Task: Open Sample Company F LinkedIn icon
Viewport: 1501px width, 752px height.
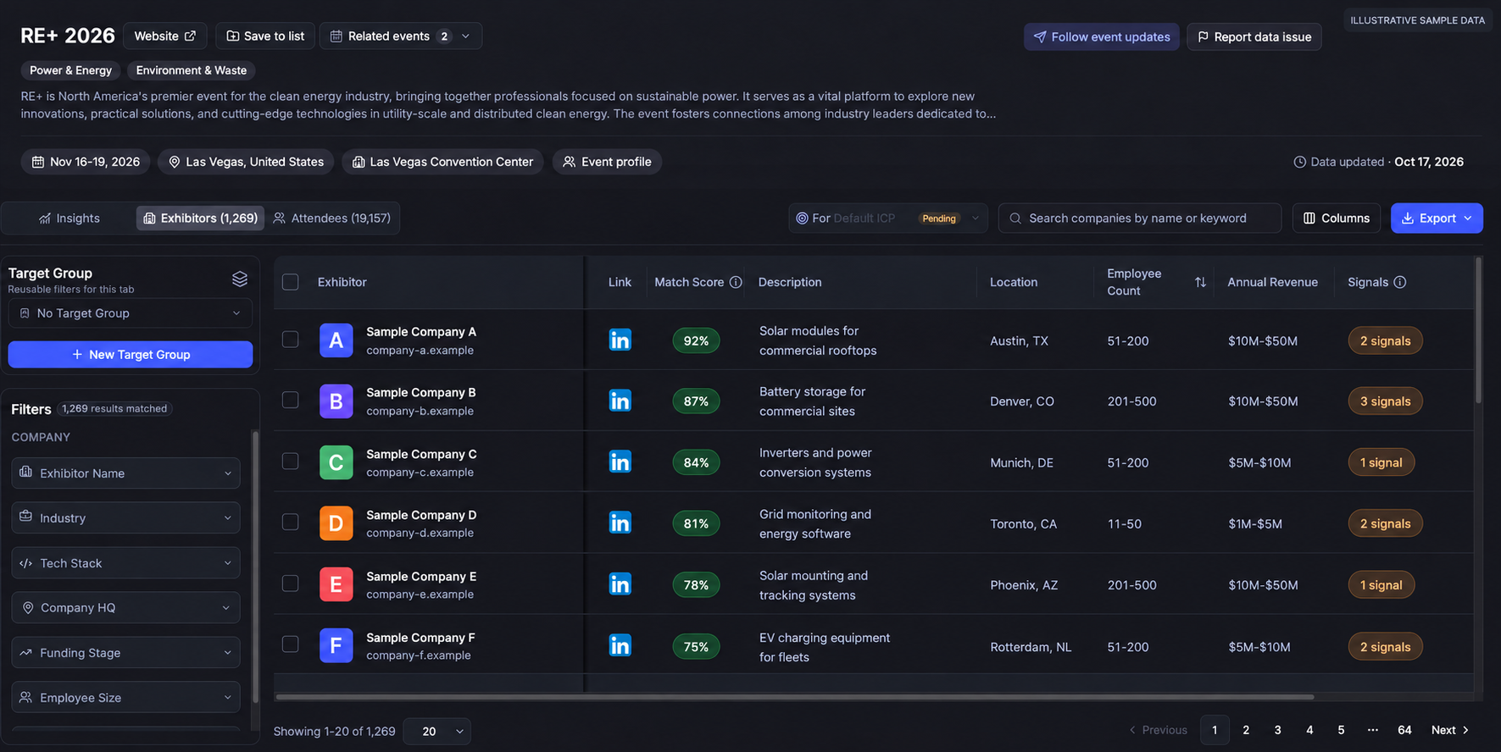Action: point(620,645)
